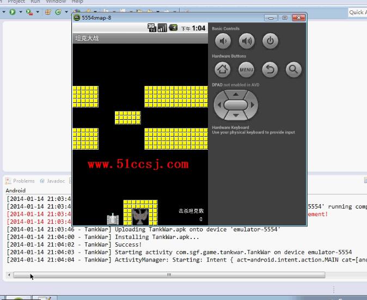Click the 3G network status icon
This screenshot has height=300, width=367.
[x=152, y=28]
